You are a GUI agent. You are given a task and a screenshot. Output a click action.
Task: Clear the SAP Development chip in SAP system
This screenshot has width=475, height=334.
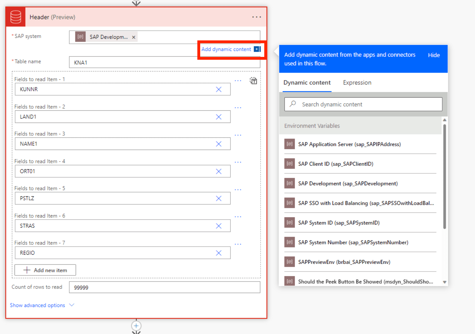[134, 37]
